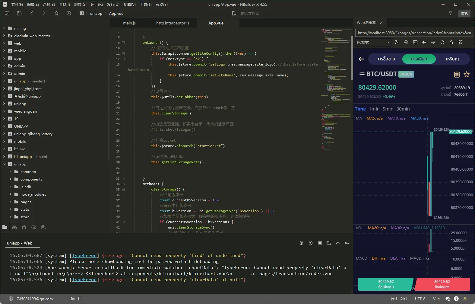Toggle favorite star for BTC/USDT
The image size is (475, 304).
(467, 74)
